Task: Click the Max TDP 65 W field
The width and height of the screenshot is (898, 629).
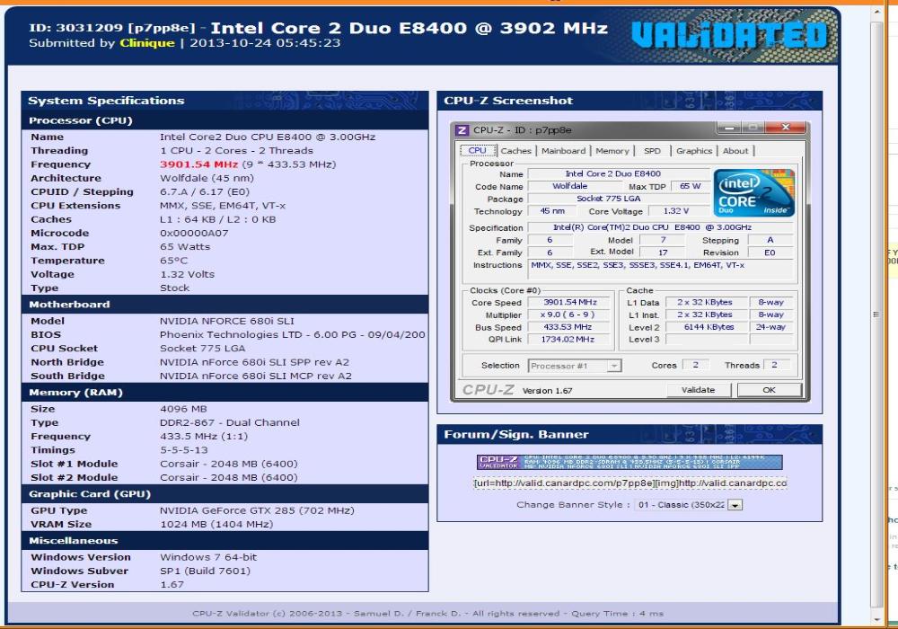Action: pyautogui.click(x=690, y=186)
